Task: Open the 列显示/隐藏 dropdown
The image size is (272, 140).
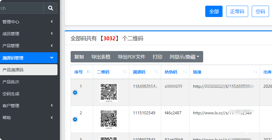Action: [x=184, y=57]
